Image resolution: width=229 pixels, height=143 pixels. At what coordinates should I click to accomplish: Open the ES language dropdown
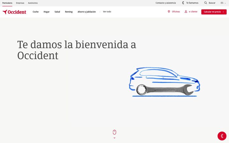(x=223, y=3)
